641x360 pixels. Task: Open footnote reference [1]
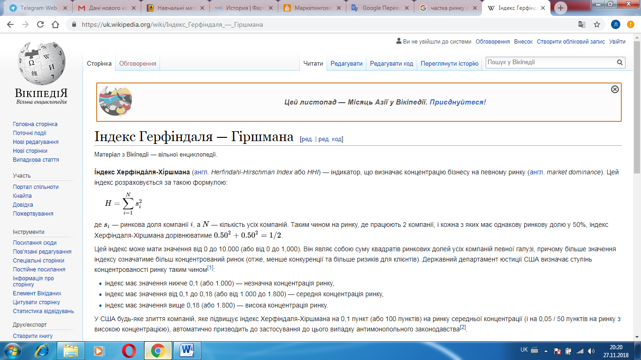coord(211,268)
